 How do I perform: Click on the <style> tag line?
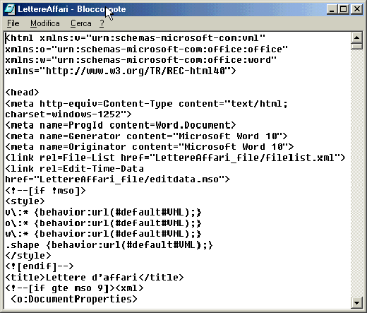pos(25,201)
